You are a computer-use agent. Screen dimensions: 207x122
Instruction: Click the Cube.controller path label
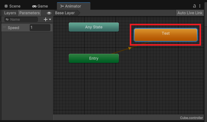click(x=191, y=118)
